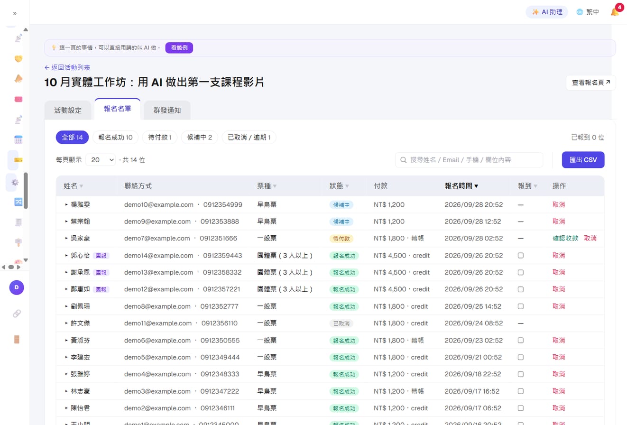Open the calendar icon in the sidebar

click(x=18, y=140)
